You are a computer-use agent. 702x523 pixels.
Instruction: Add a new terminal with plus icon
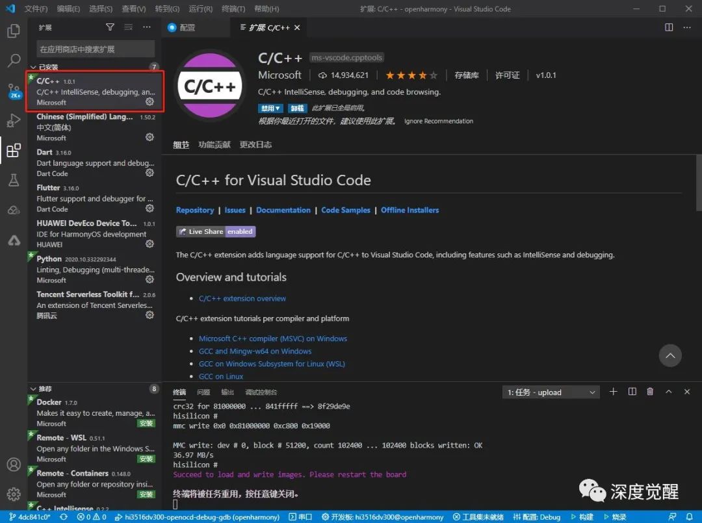[614, 392]
